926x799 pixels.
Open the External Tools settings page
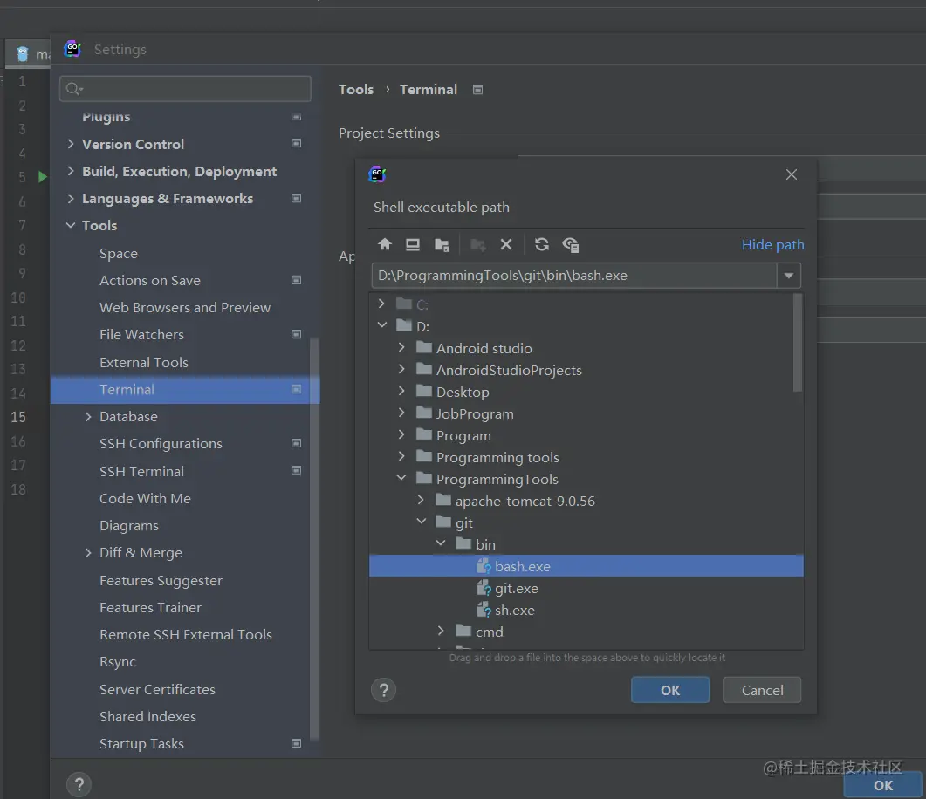tap(144, 362)
